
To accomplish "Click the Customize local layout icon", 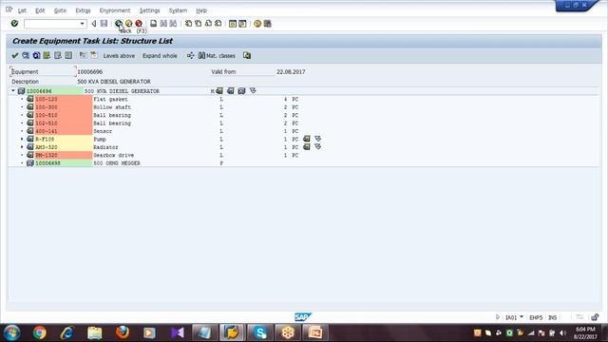I will 268,24.
